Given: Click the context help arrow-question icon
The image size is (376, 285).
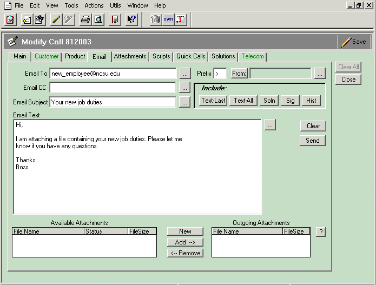Looking at the screenshot, I should point(131,19).
